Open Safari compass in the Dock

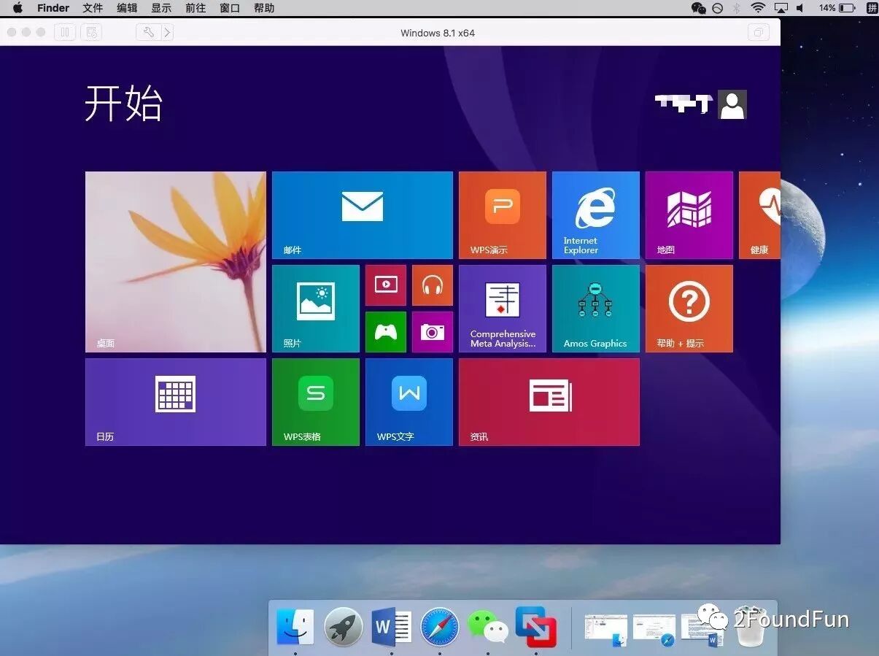[439, 627]
